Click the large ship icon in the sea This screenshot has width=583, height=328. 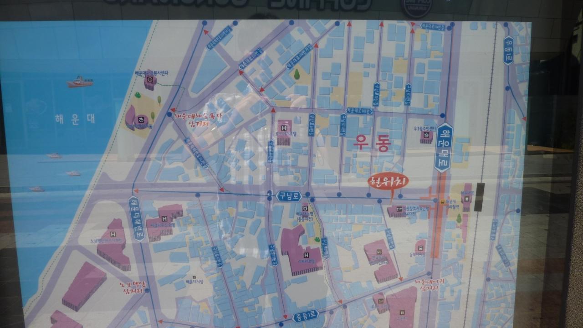(80, 82)
